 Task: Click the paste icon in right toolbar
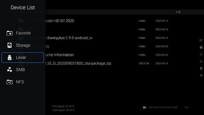(x=201, y=54)
